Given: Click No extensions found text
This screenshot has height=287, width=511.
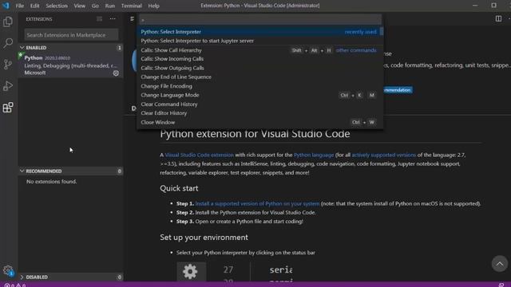Looking at the screenshot, I should click(x=51, y=181).
